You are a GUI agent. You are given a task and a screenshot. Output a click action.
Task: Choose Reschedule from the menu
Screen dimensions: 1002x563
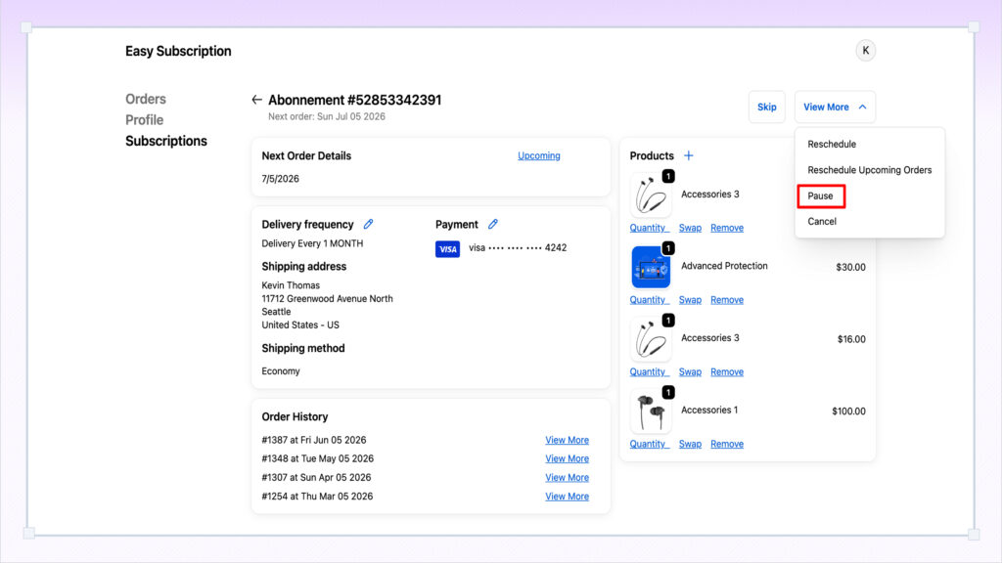click(832, 145)
